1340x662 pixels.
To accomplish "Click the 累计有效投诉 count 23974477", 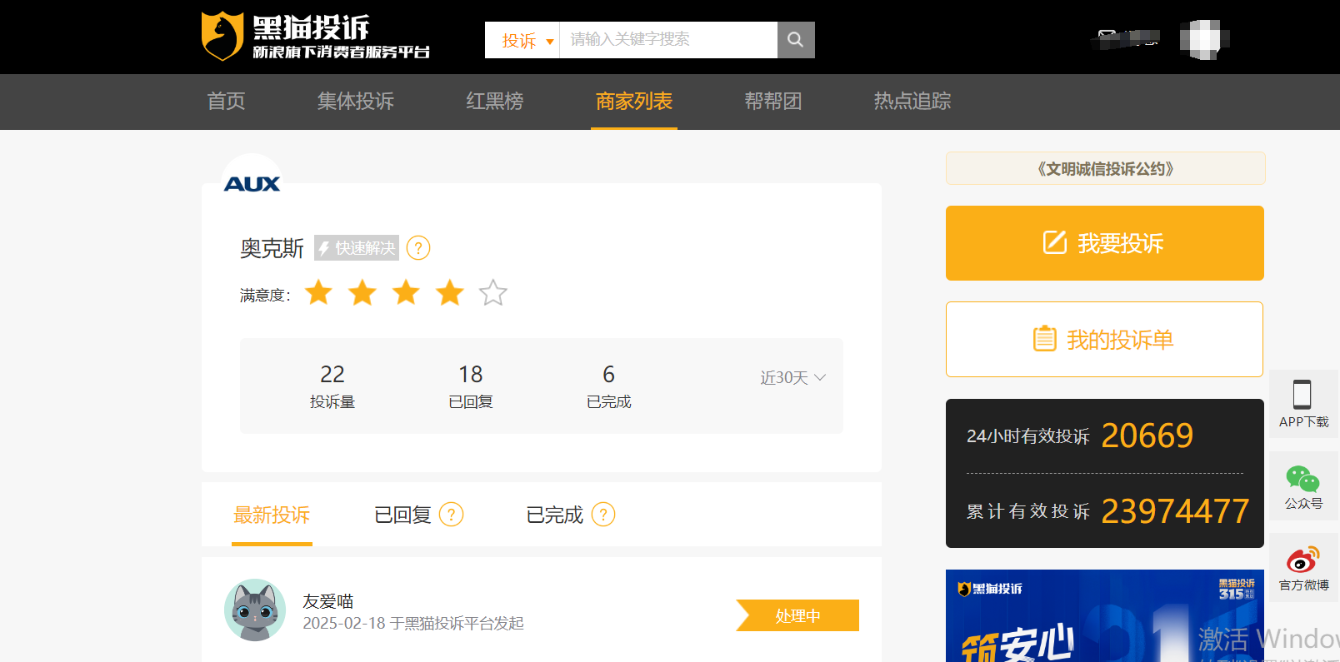I will [x=1175, y=511].
